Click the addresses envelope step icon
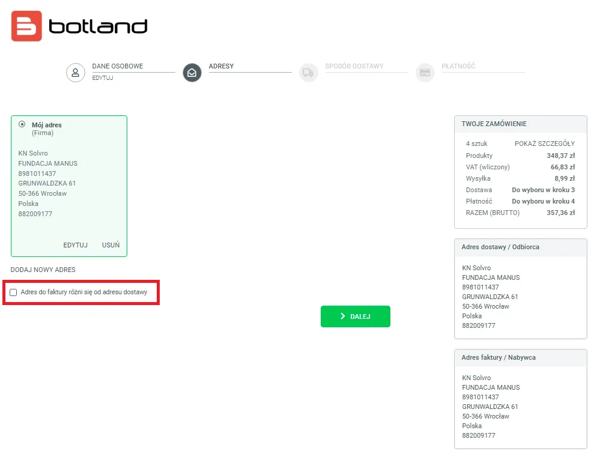The image size is (600, 457). pos(192,73)
